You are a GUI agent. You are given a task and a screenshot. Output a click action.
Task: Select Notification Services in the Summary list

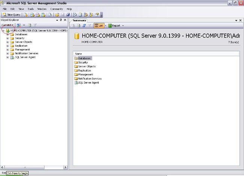pos(90,79)
